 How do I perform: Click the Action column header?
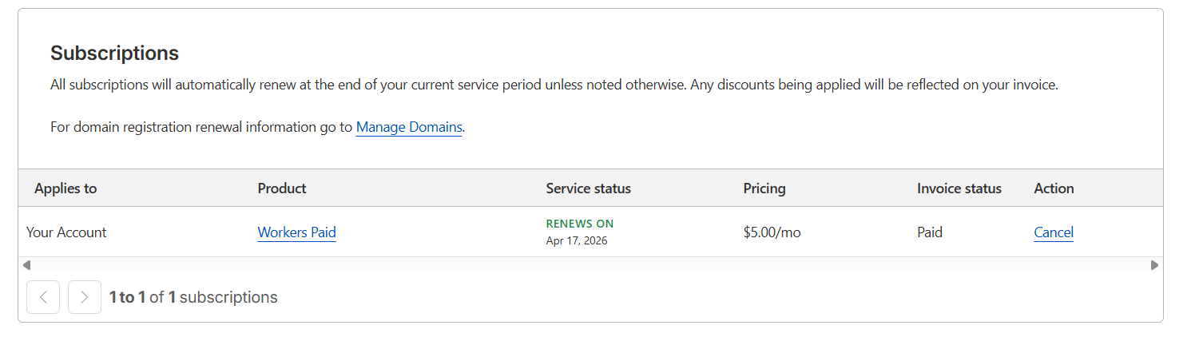coord(1054,188)
